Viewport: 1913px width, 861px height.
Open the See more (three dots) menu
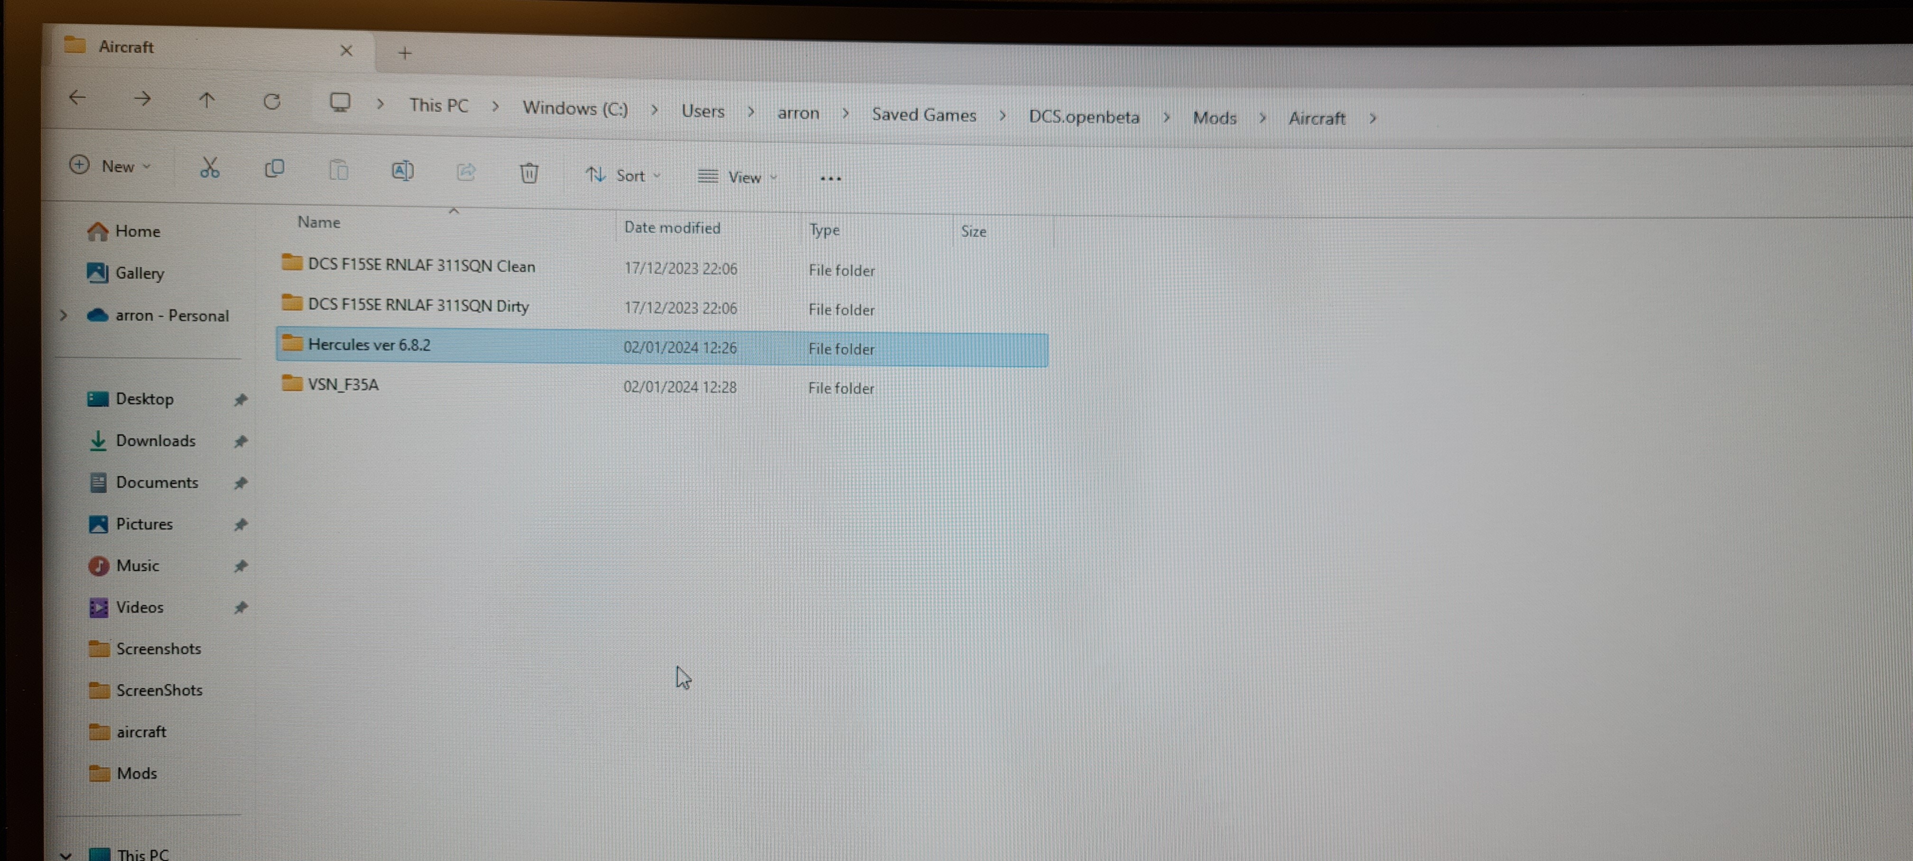coord(830,178)
